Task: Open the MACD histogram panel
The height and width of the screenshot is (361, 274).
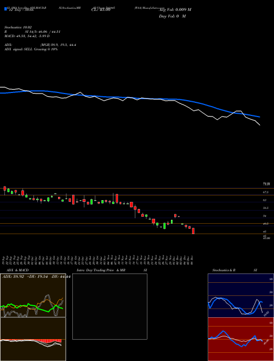Action: point(33,339)
